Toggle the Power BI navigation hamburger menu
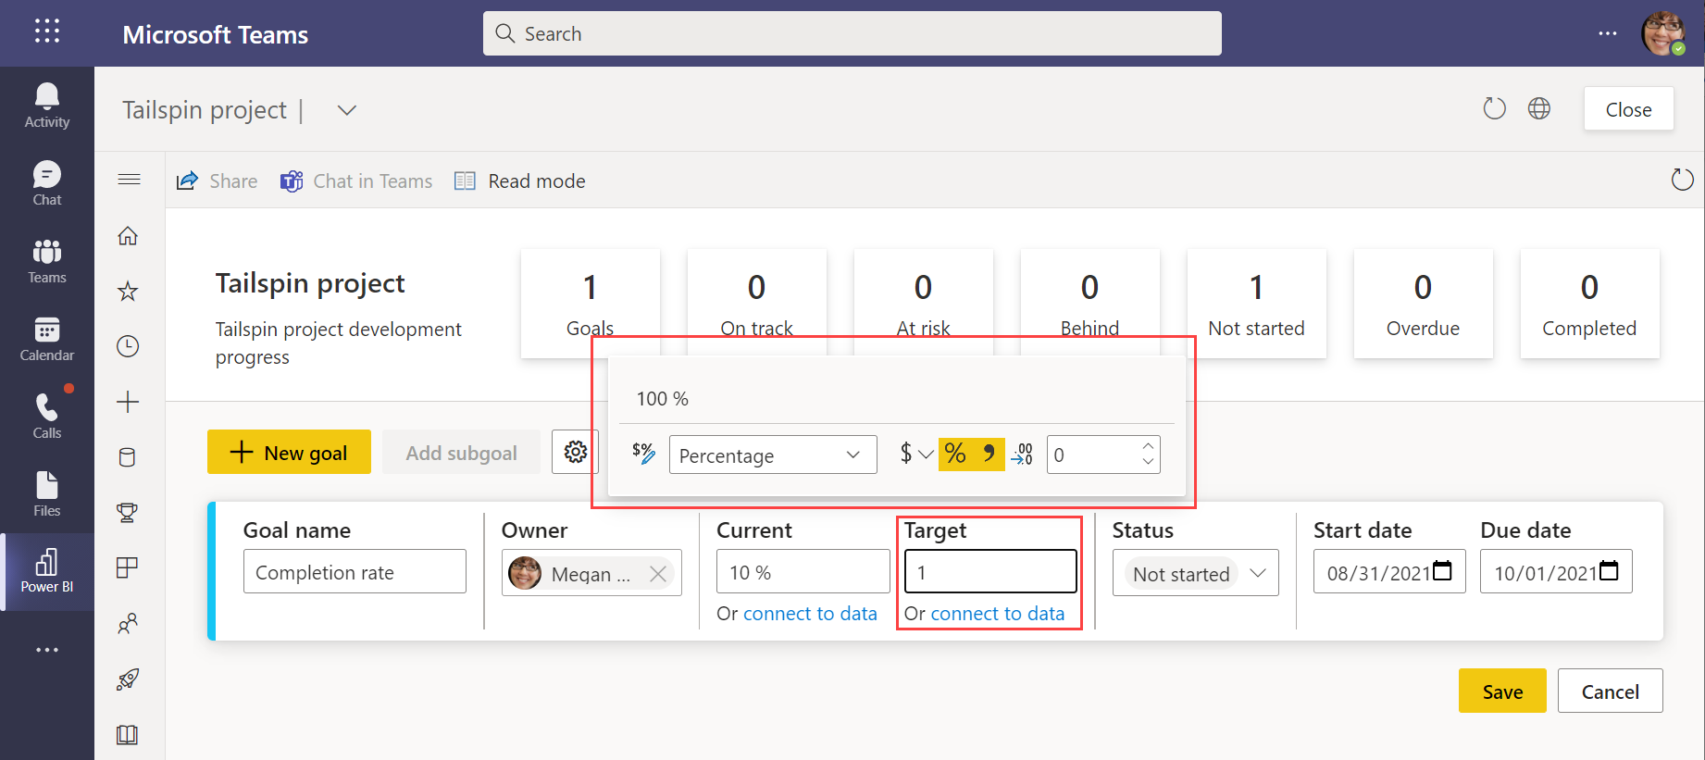This screenshot has width=1705, height=760. coord(130,180)
